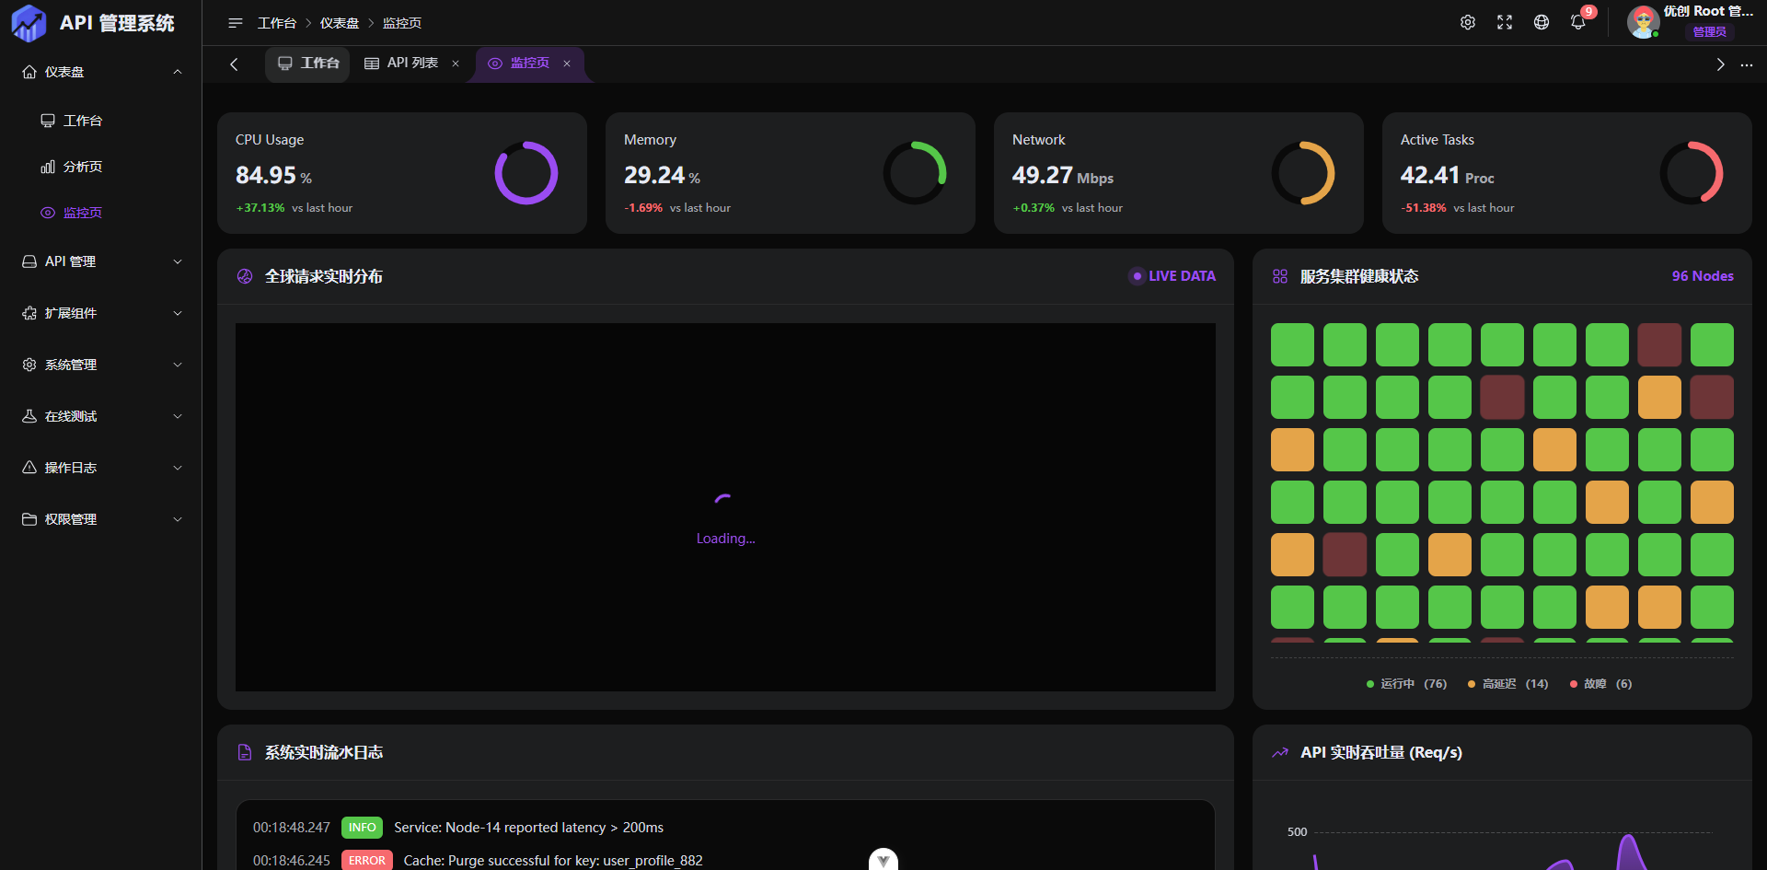Image resolution: width=1767 pixels, height=870 pixels.
Task: Open 分析页 in the sidebar
Action: tap(82, 167)
